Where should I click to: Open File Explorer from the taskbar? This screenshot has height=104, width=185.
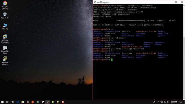(x=23, y=102)
